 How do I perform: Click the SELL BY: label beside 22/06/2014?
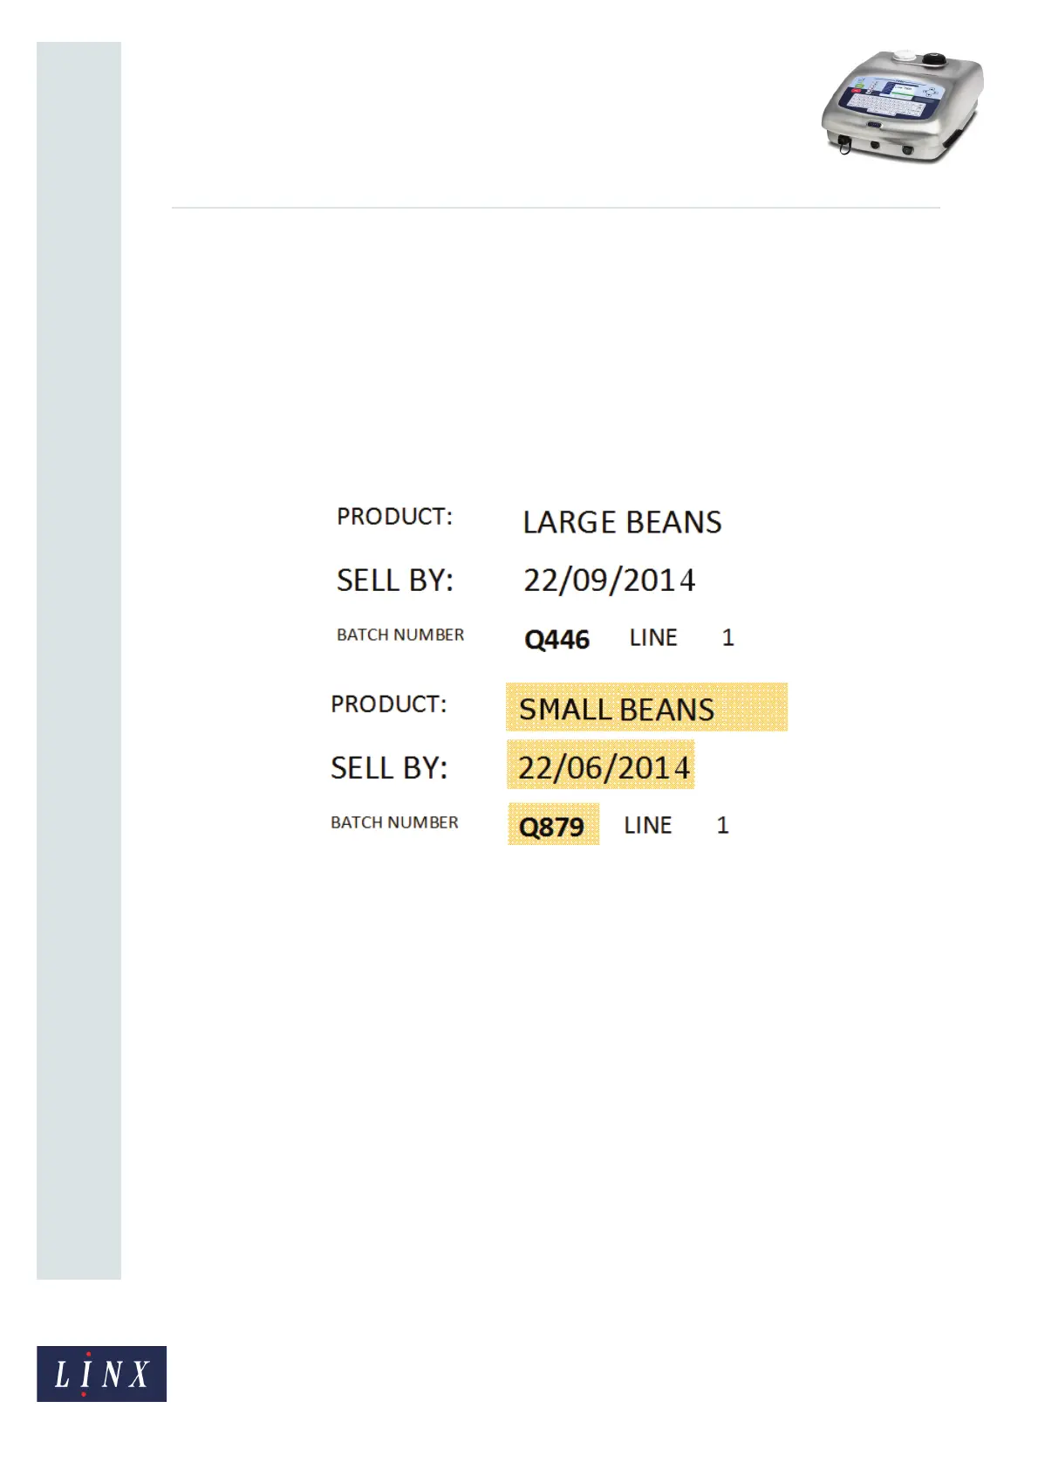(x=389, y=768)
